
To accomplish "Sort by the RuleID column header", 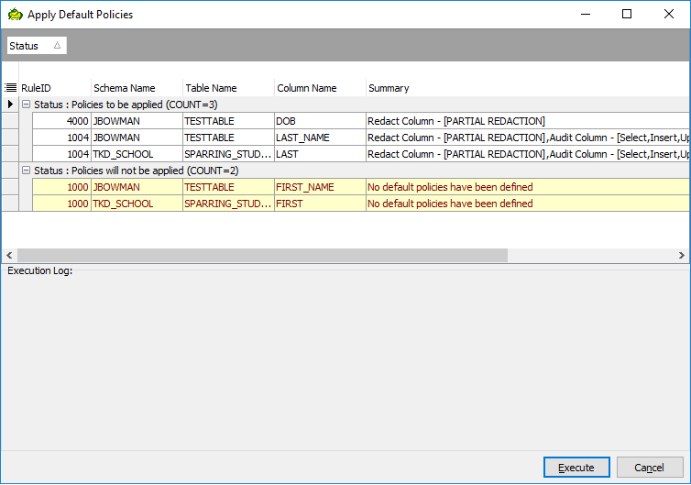I will [55, 88].
